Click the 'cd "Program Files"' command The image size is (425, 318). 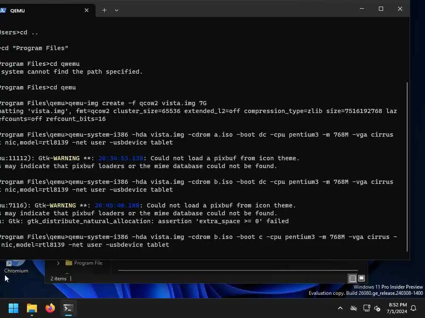34,48
